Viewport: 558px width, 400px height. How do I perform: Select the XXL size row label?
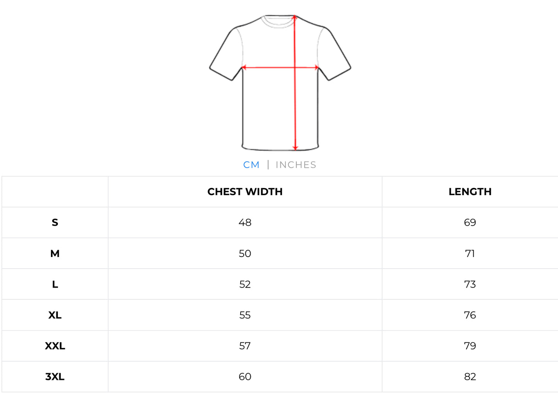pos(55,346)
